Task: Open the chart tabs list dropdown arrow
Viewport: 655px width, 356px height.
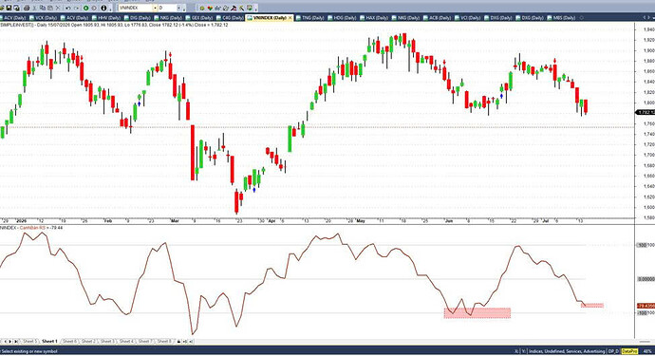Action: (x=654, y=17)
